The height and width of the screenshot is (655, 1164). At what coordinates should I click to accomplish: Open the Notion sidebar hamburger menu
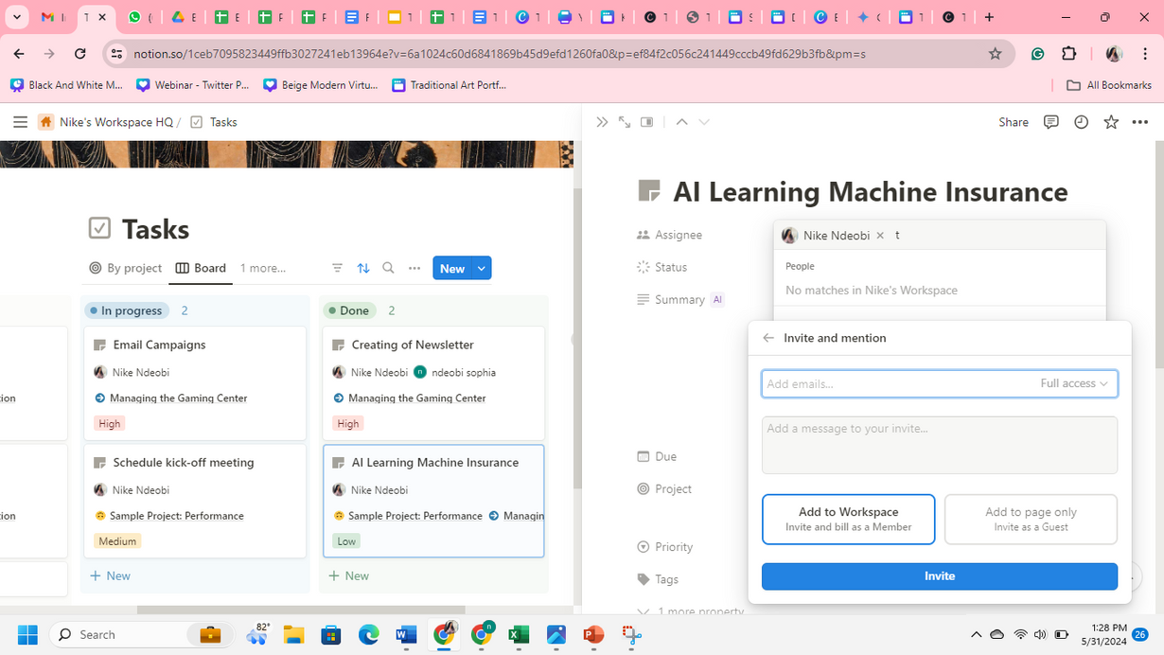(20, 122)
